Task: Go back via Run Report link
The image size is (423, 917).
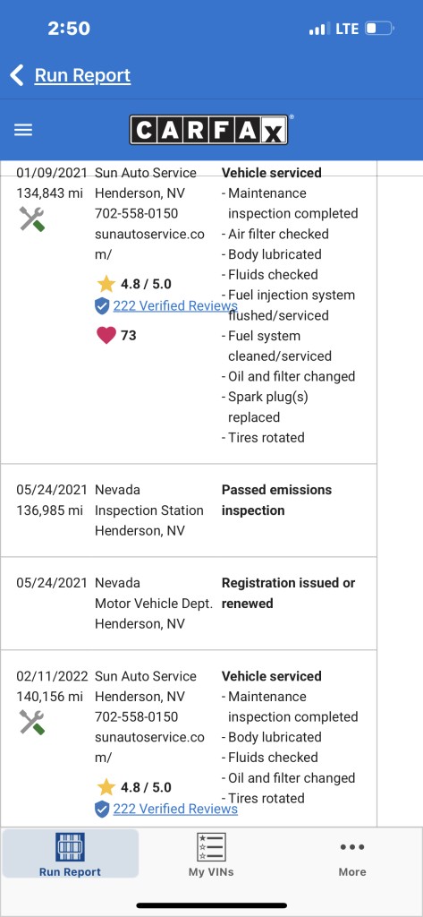Action: click(82, 75)
